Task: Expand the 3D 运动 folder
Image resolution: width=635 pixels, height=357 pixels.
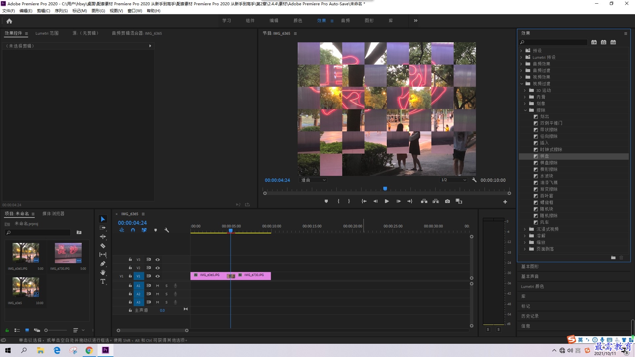Action: 525,90
